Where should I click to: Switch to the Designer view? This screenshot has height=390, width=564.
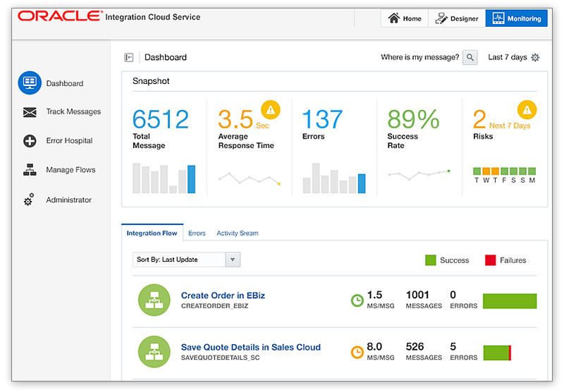pos(456,18)
